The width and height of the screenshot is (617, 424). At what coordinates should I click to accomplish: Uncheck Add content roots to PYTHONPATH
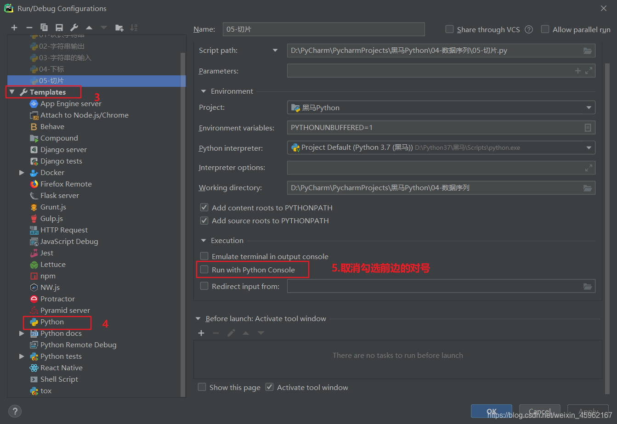coord(204,208)
